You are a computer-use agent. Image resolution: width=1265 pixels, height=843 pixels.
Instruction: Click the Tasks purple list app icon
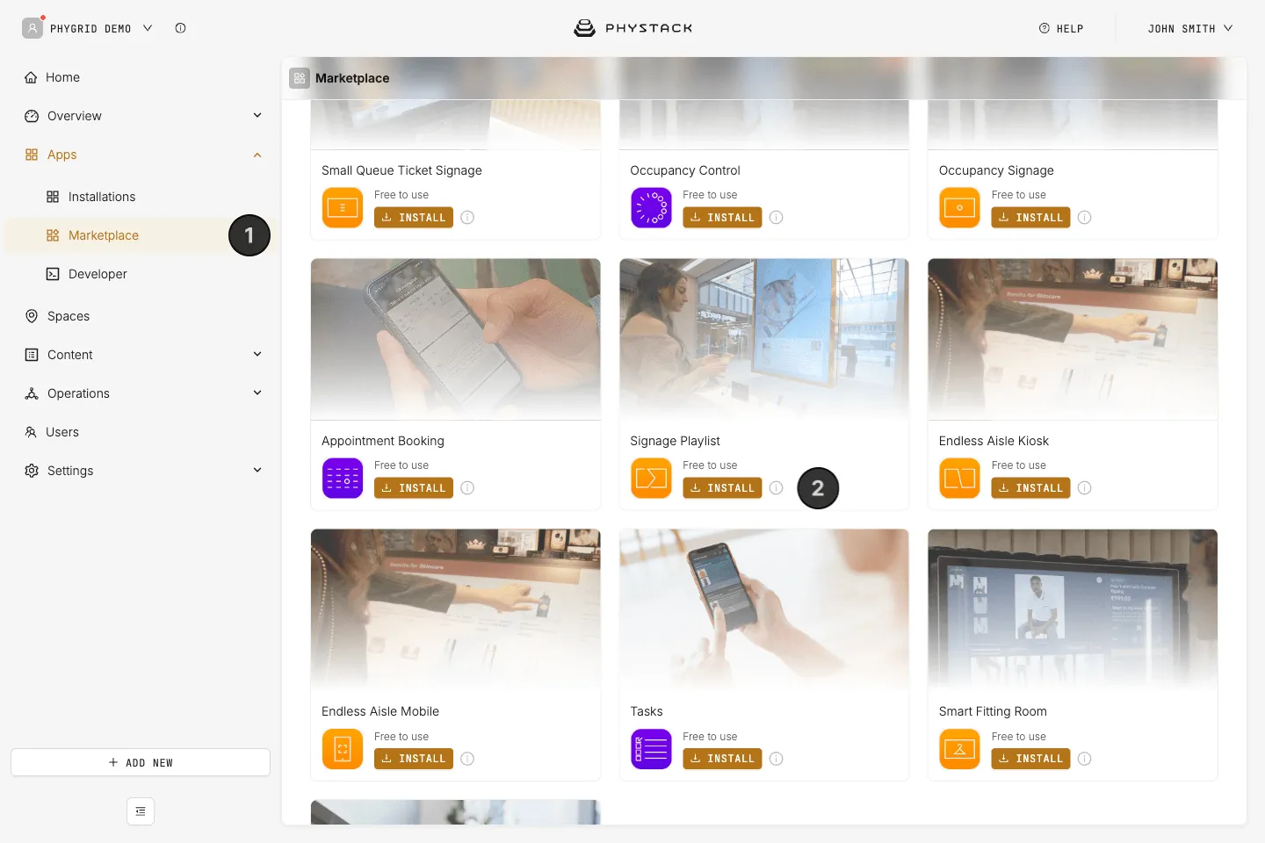[651, 750]
